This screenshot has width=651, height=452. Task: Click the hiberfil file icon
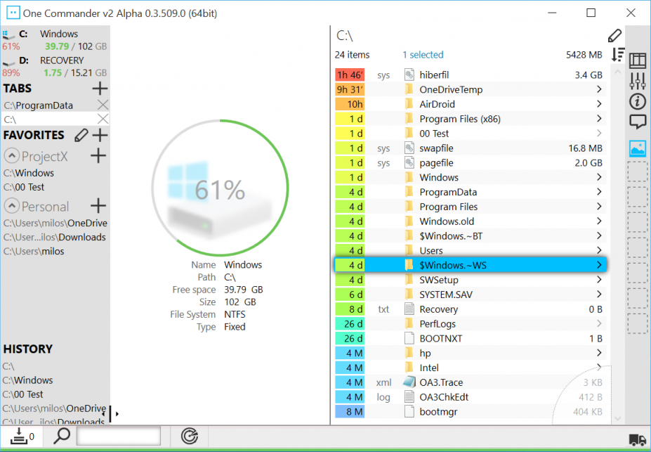click(409, 75)
